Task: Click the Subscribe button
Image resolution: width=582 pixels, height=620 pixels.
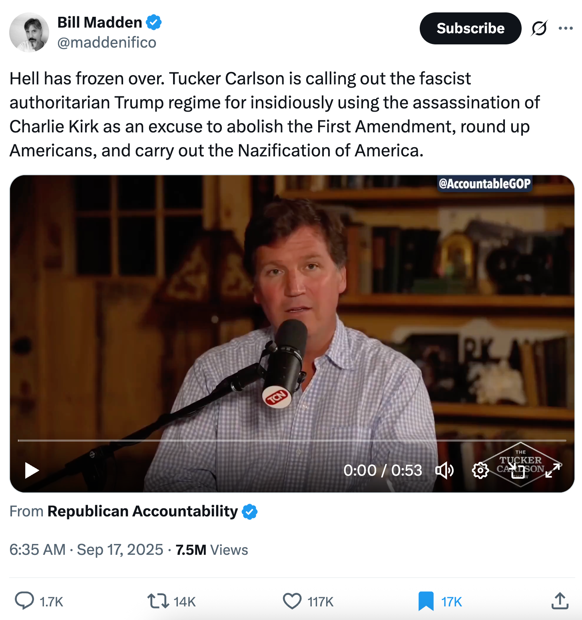Action: 470,28
